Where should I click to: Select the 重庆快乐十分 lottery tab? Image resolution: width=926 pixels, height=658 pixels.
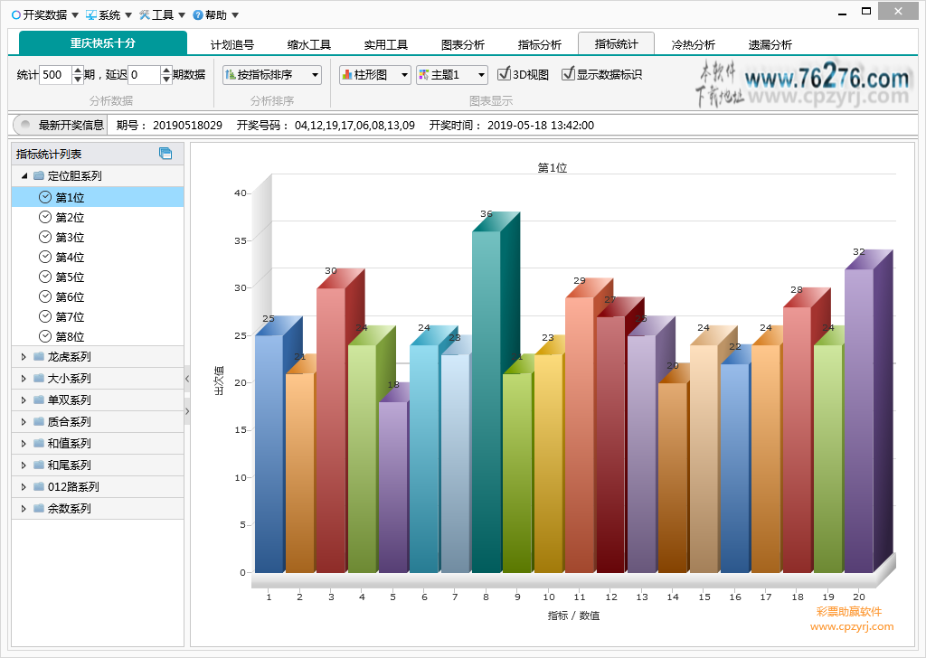click(x=103, y=43)
